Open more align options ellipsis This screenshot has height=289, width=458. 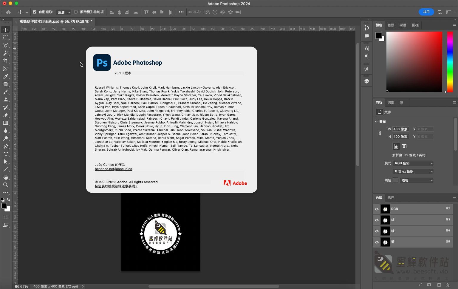(181, 12)
